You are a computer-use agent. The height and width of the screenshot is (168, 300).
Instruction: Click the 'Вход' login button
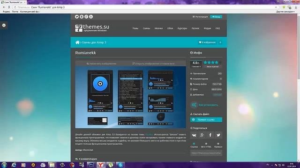tap(216, 17)
